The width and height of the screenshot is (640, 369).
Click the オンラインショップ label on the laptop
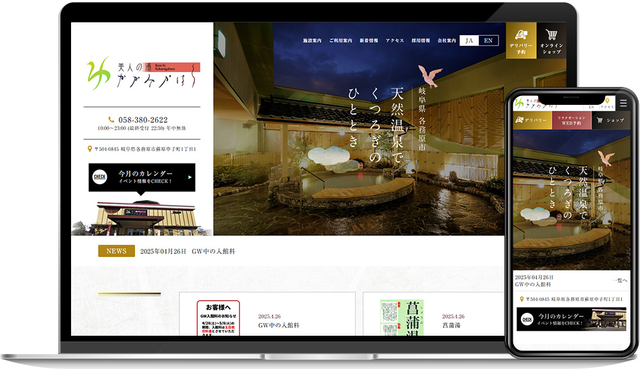click(552, 49)
